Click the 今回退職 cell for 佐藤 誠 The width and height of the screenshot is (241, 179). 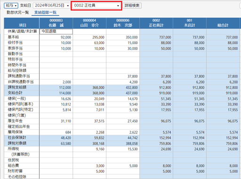coord(56,31)
